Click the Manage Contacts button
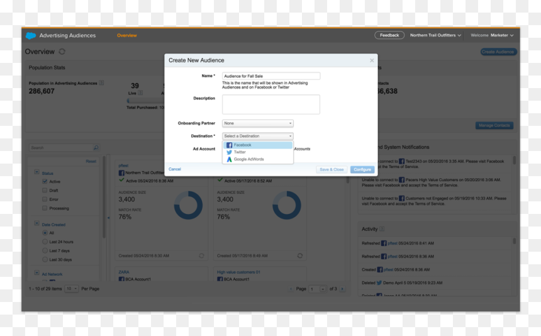This screenshot has height=336, width=541. [x=494, y=125]
